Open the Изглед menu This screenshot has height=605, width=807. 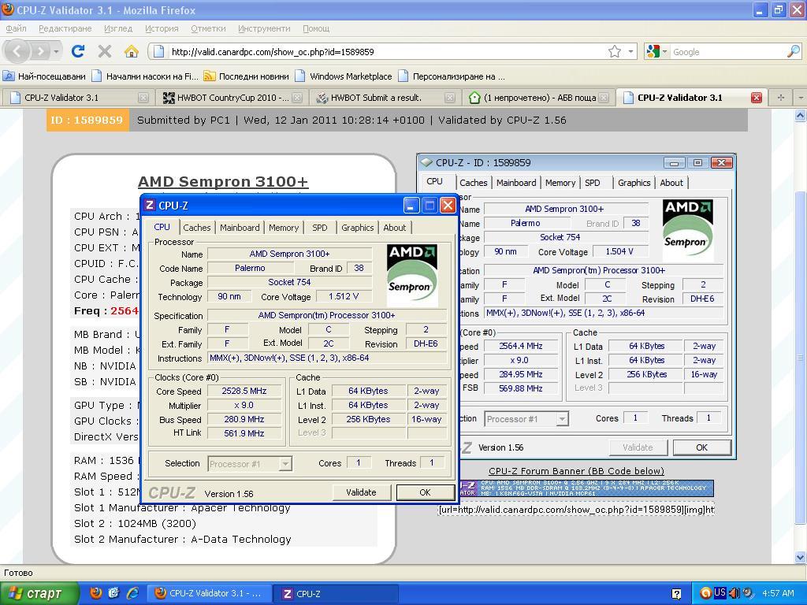coord(118,28)
